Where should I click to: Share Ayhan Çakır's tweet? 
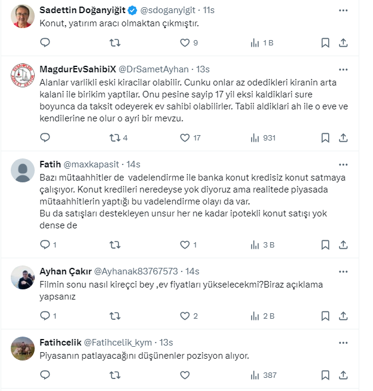[x=343, y=316]
